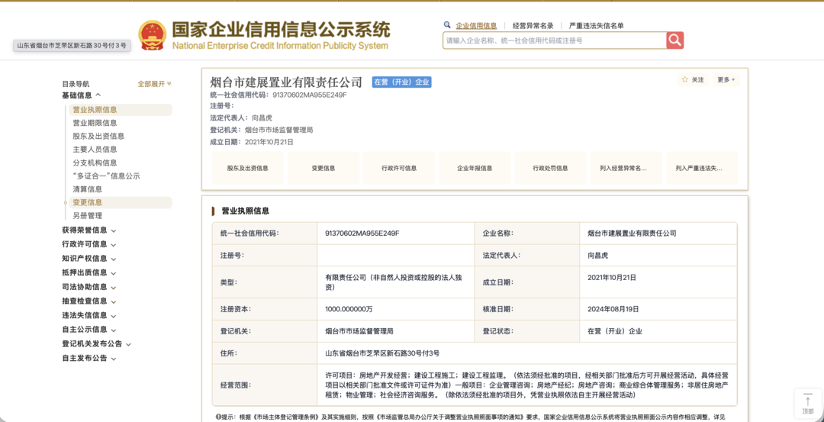Click the 行政许可信息 card button
Image resolution: width=824 pixels, height=422 pixels.
399,168
